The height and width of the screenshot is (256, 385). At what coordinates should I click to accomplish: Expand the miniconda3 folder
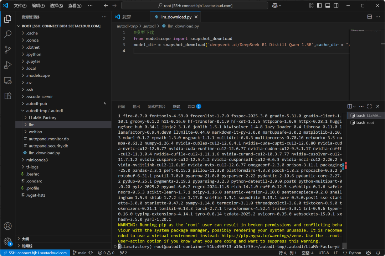[x=63, y=160]
